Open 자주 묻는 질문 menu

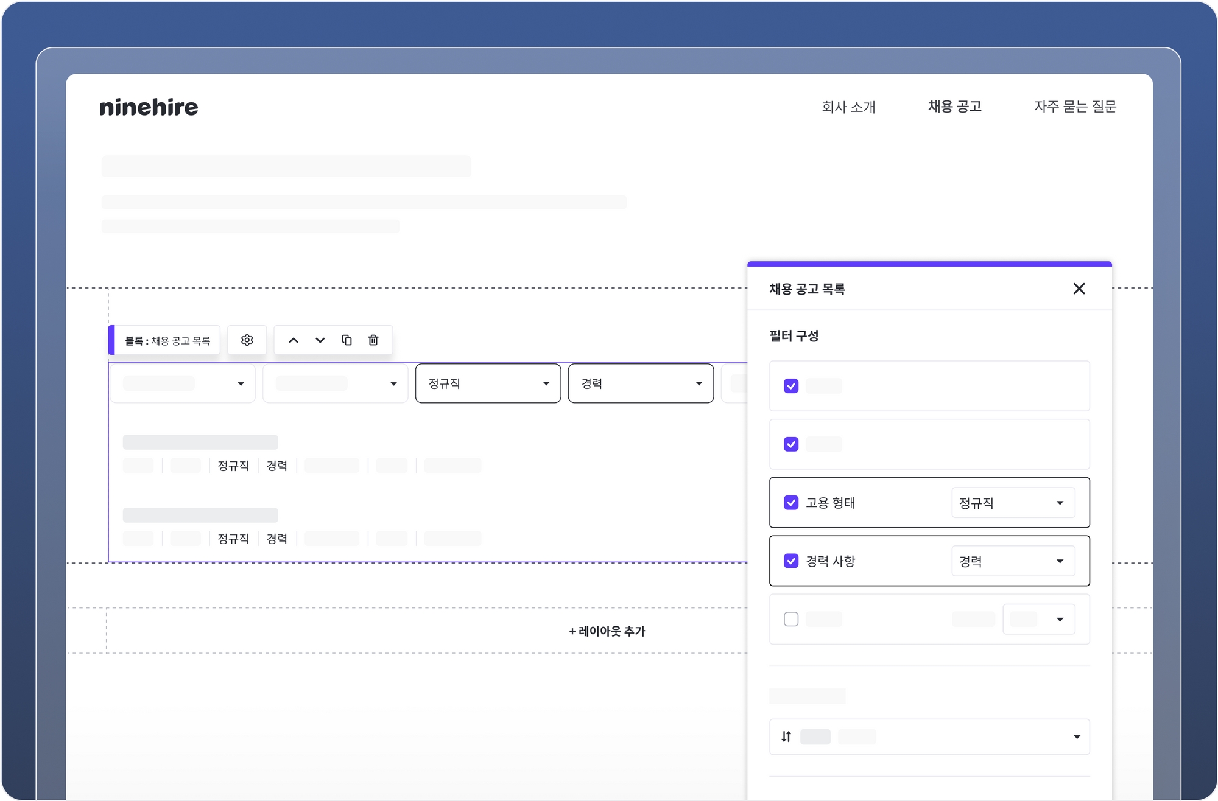(1075, 107)
